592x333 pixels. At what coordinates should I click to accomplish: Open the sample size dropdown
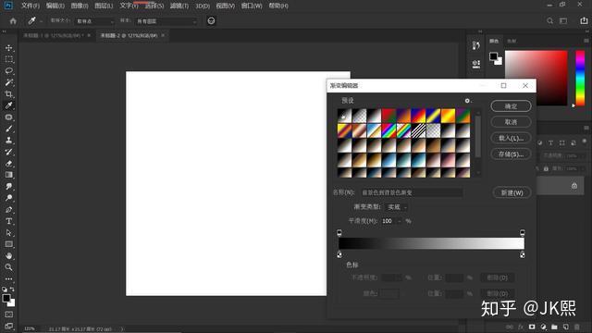94,21
